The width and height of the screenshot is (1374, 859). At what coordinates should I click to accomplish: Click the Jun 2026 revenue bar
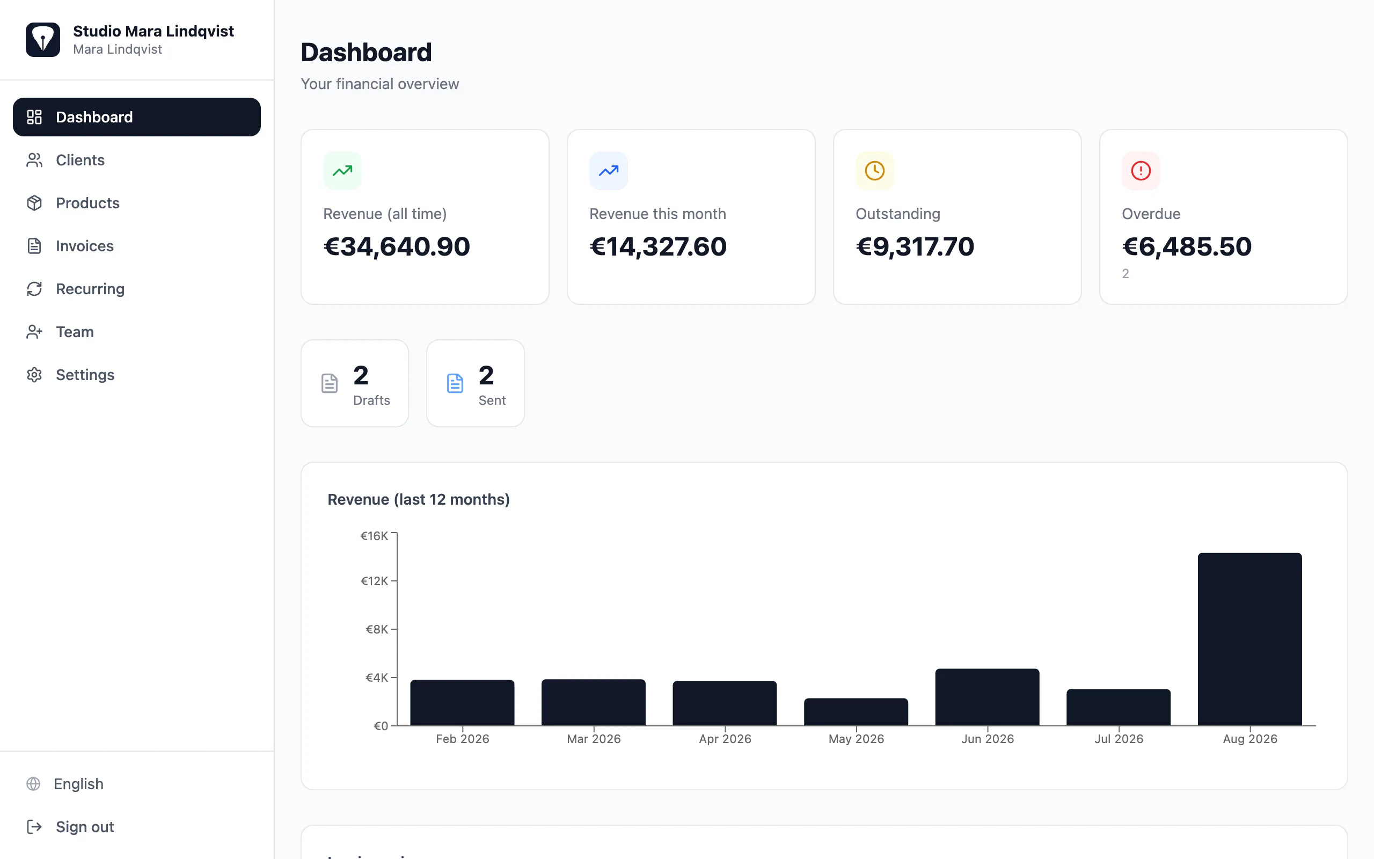(988, 697)
